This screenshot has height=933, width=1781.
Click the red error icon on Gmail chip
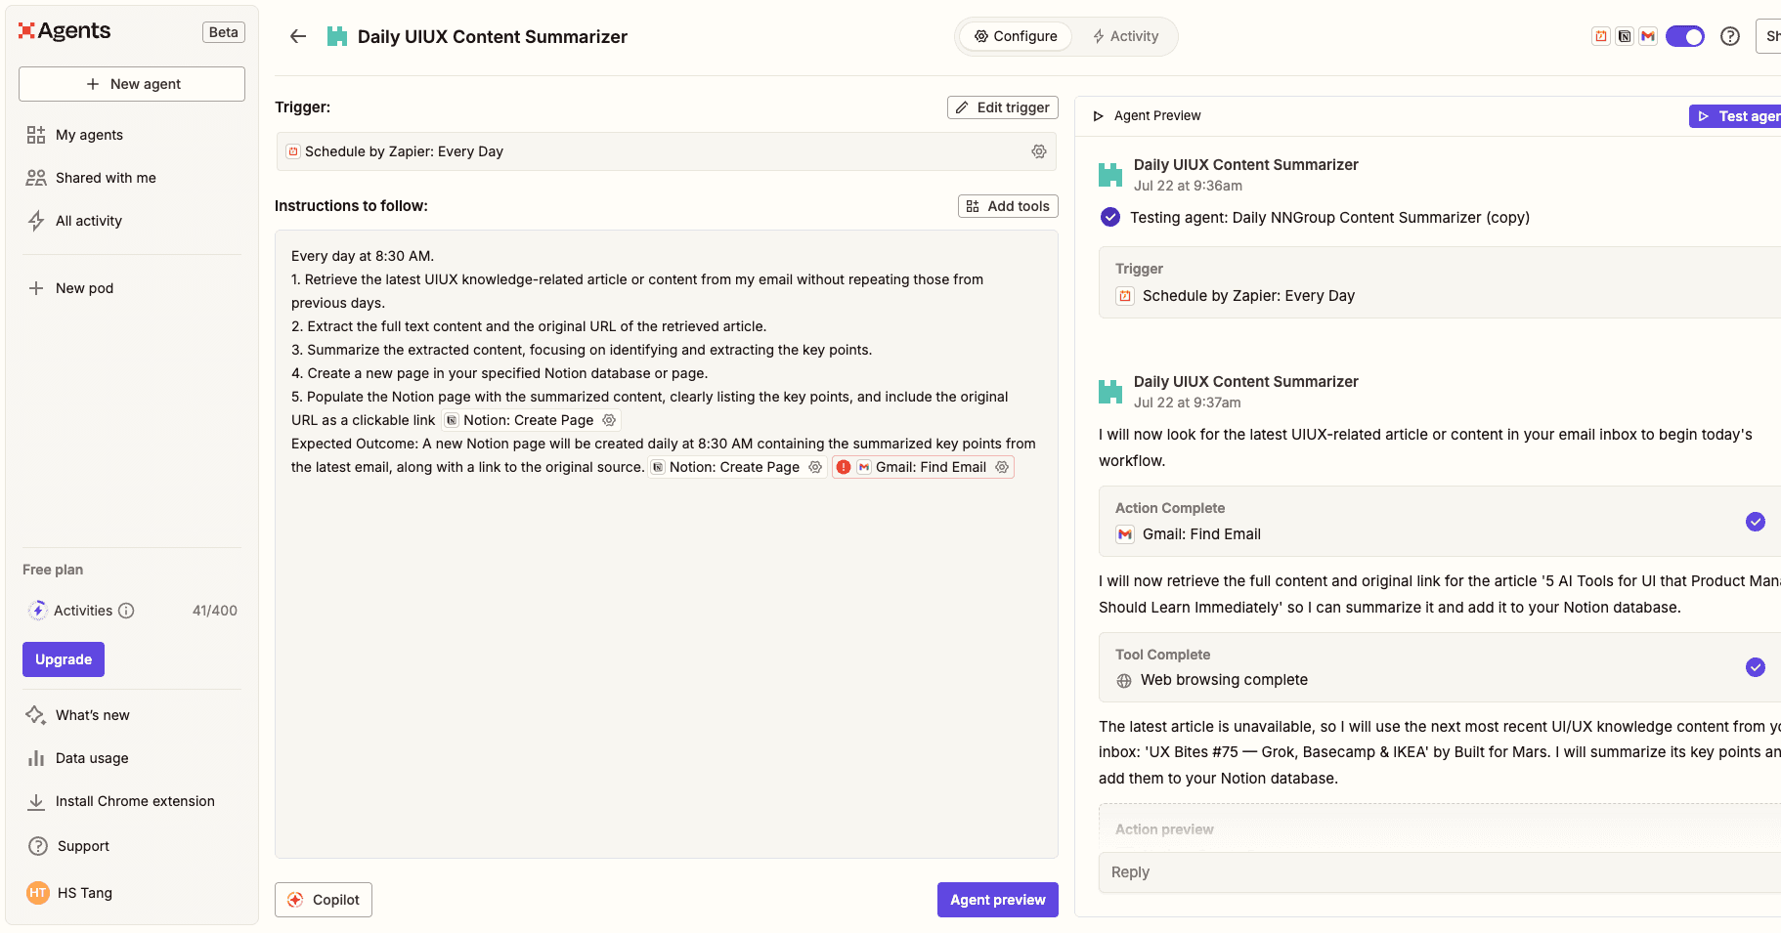click(x=844, y=467)
